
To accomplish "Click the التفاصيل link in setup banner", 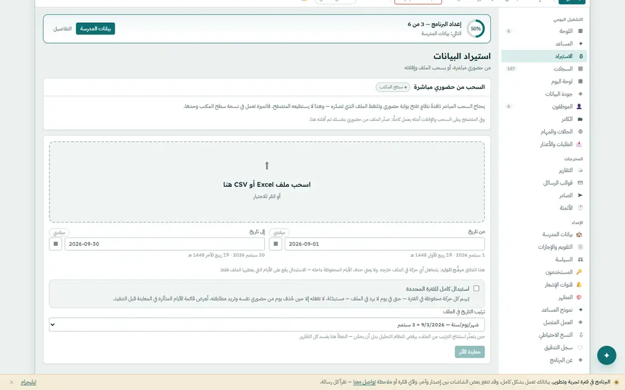I will point(63,29).
